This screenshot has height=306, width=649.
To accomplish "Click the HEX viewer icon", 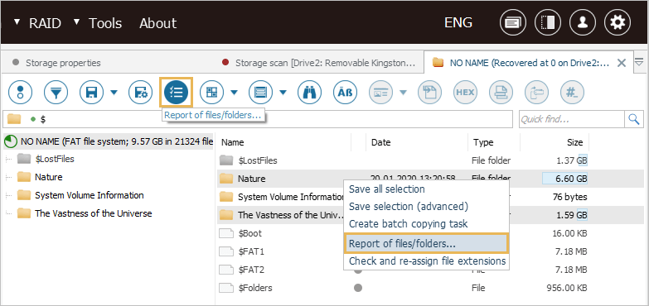I will coord(465,92).
